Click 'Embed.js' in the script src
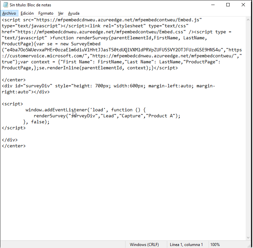The height and width of the screenshot is (248, 253). click(189, 20)
